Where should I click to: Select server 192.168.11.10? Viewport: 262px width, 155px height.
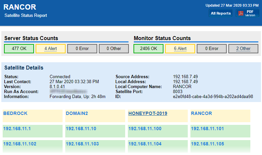(81, 129)
